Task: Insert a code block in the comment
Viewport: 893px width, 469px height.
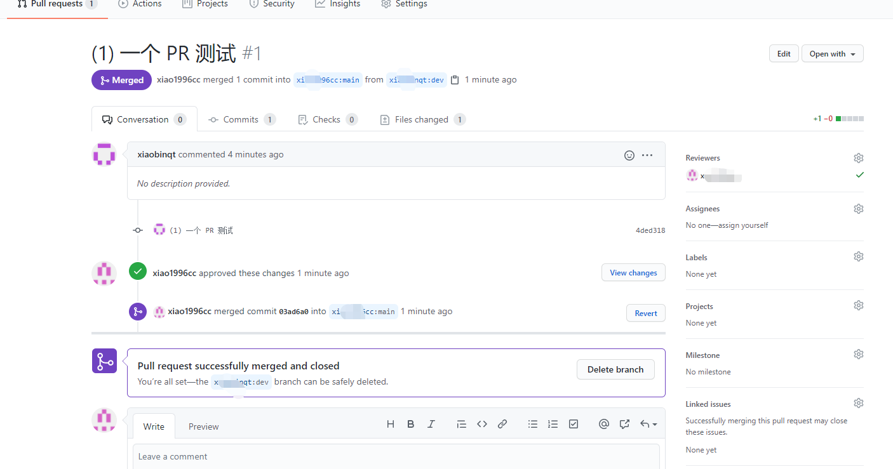Action: [x=482, y=424]
